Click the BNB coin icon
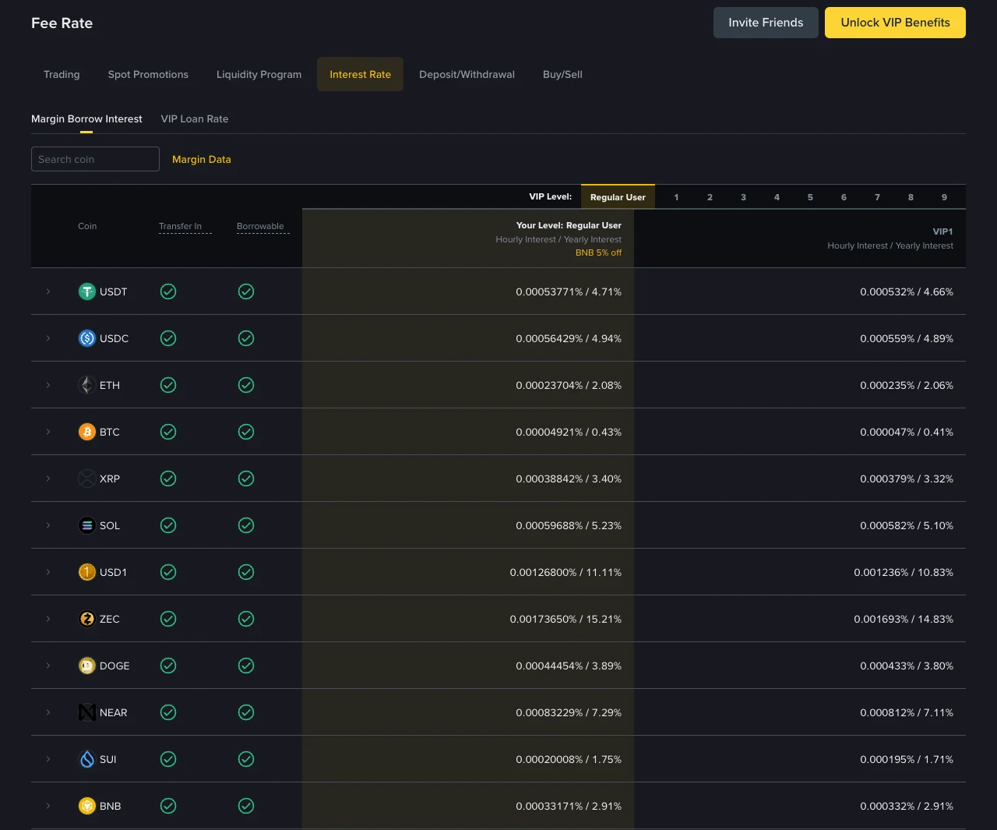997x830 pixels. point(87,806)
